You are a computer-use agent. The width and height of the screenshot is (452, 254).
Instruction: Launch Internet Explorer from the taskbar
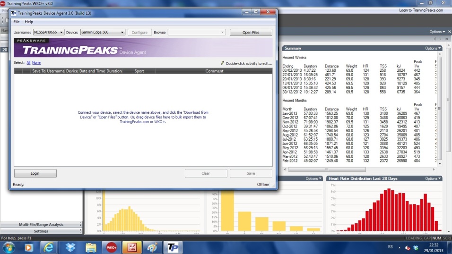[50, 247]
